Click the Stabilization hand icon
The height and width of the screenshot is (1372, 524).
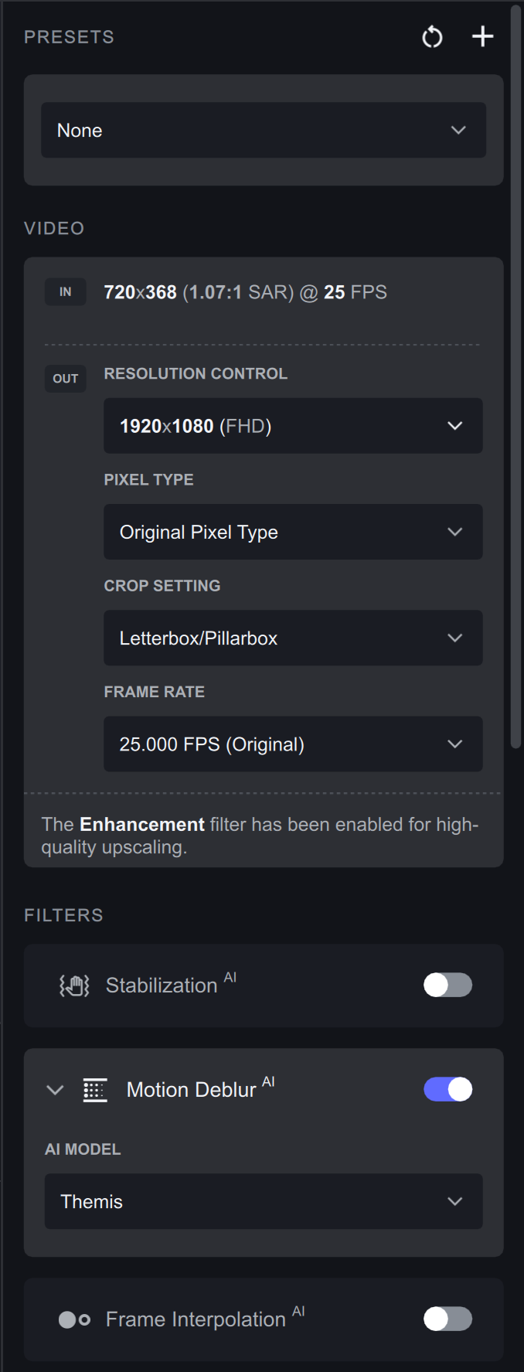click(x=75, y=986)
